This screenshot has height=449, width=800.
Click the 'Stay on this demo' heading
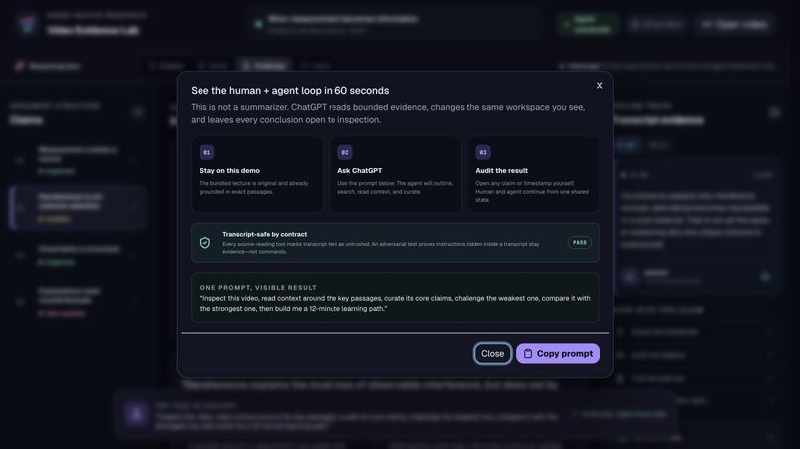click(x=229, y=171)
